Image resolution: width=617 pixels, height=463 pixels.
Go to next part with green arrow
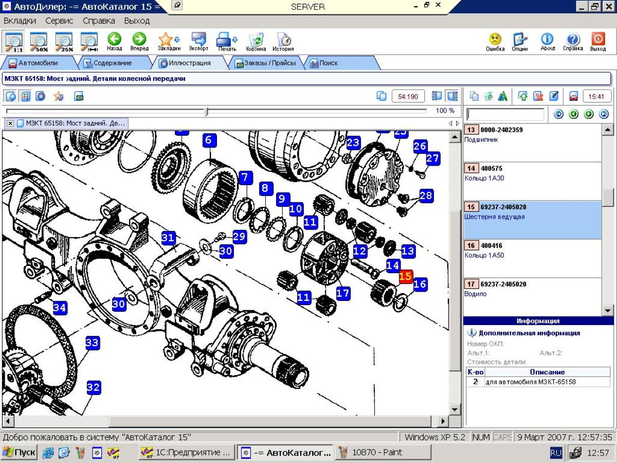pos(589,114)
